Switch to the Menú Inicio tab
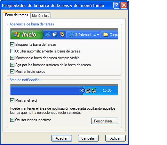The height and width of the screenshot is (145, 167). click(x=41, y=16)
